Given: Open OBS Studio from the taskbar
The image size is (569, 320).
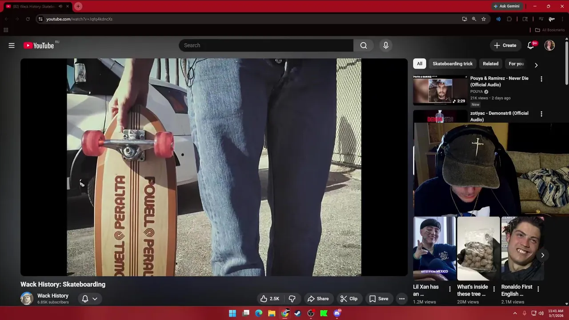Looking at the screenshot, I should point(311,313).
